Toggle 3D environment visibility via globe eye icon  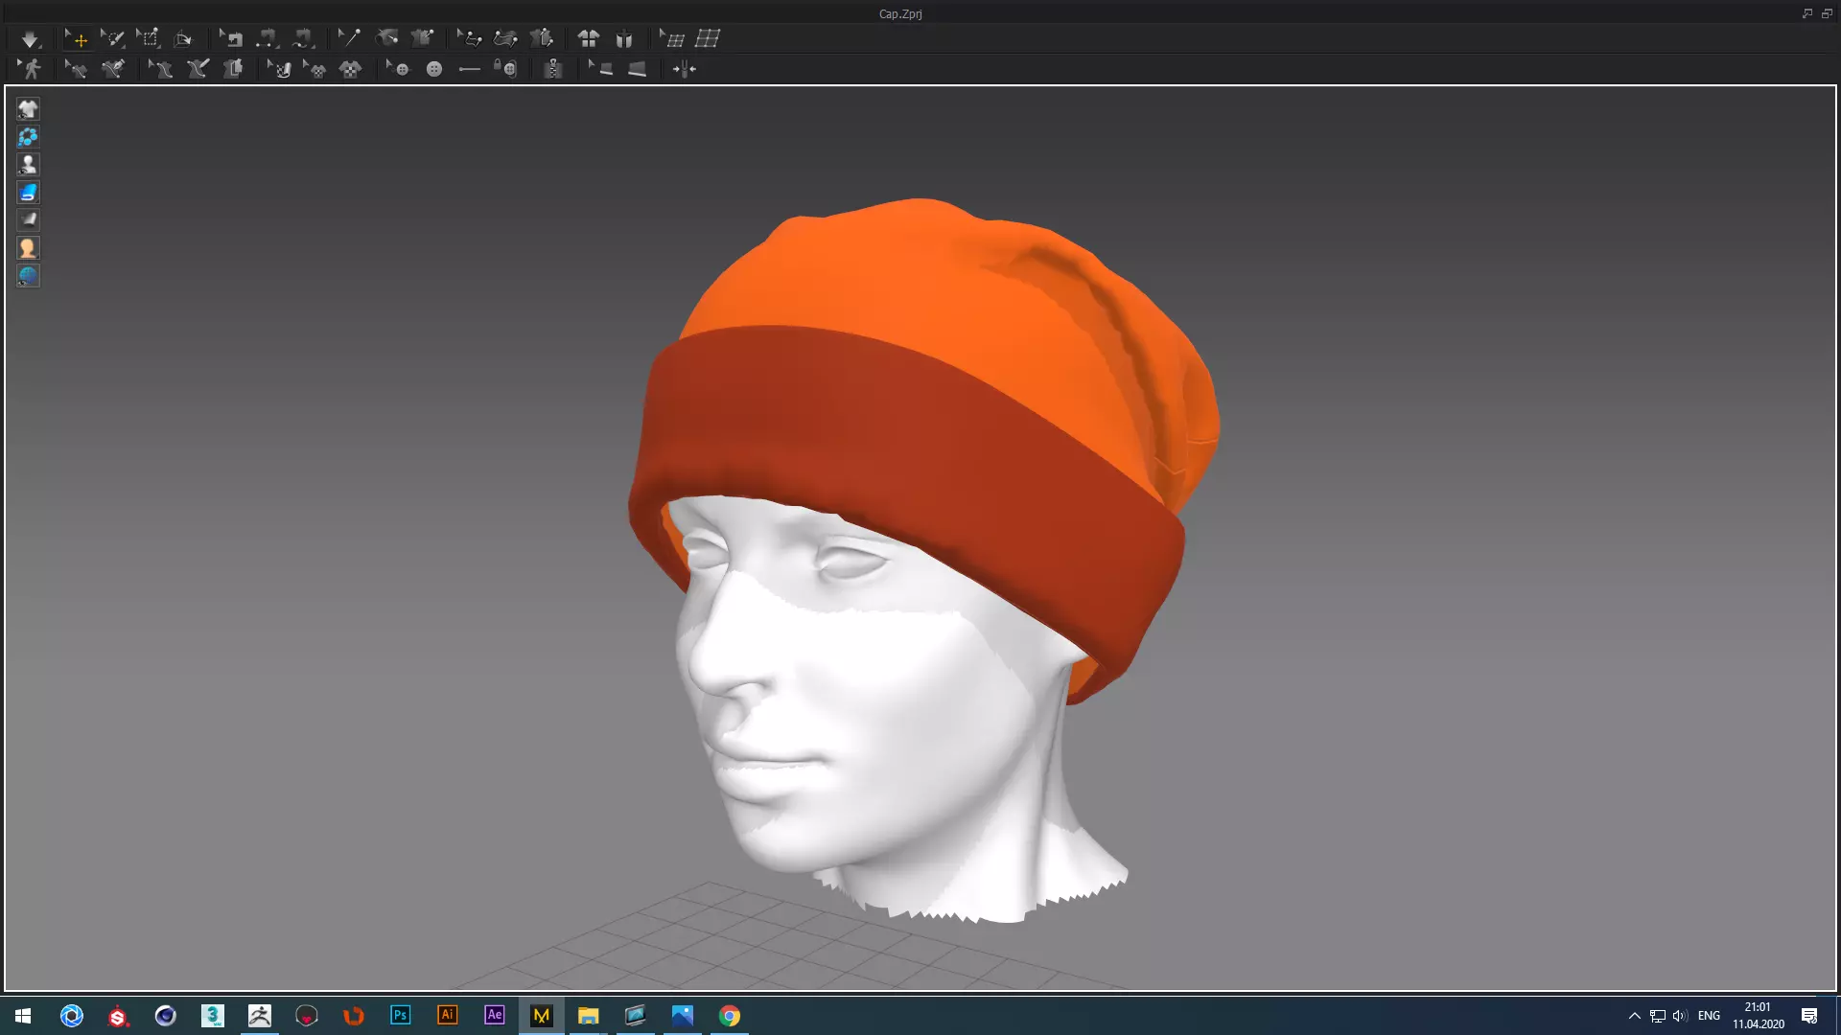tap(28, 276)
